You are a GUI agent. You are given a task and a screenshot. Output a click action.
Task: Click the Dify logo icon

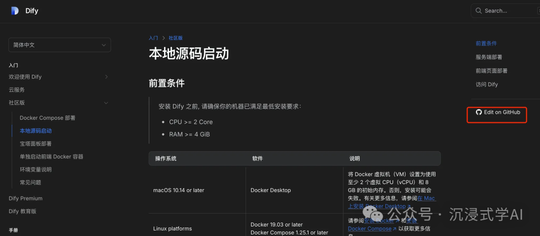click(x=14, y=10)
